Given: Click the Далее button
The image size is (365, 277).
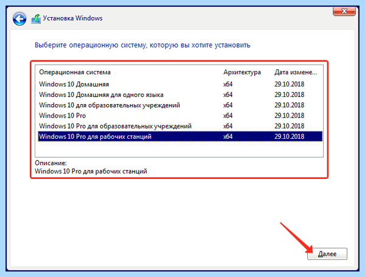Looking at the screenshot, I should click(x=327, y=254).
